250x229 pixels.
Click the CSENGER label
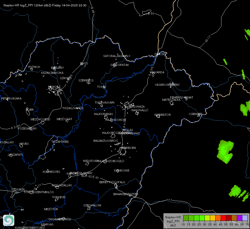195,114
